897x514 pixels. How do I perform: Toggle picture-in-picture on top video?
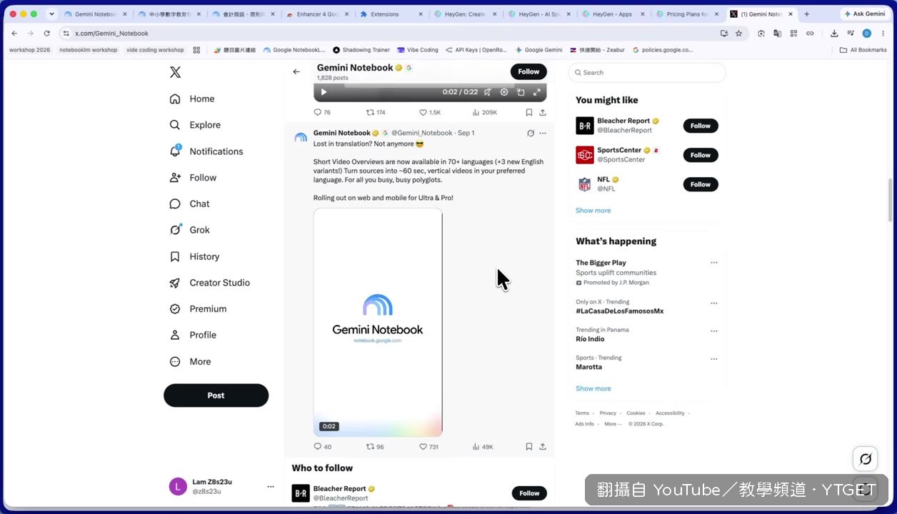521,92
